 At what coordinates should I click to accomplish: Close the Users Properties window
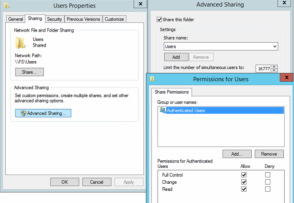coord(140,4)
